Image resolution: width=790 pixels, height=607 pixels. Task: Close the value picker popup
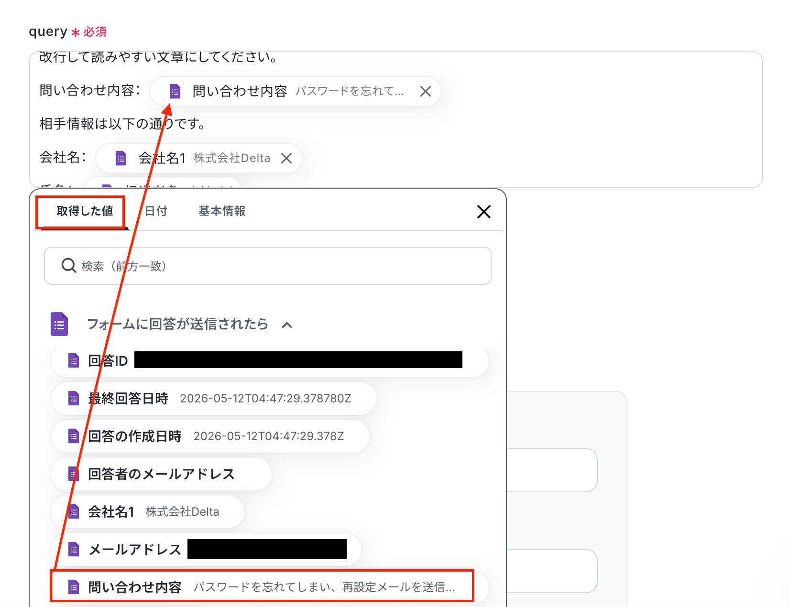[484, 212]
